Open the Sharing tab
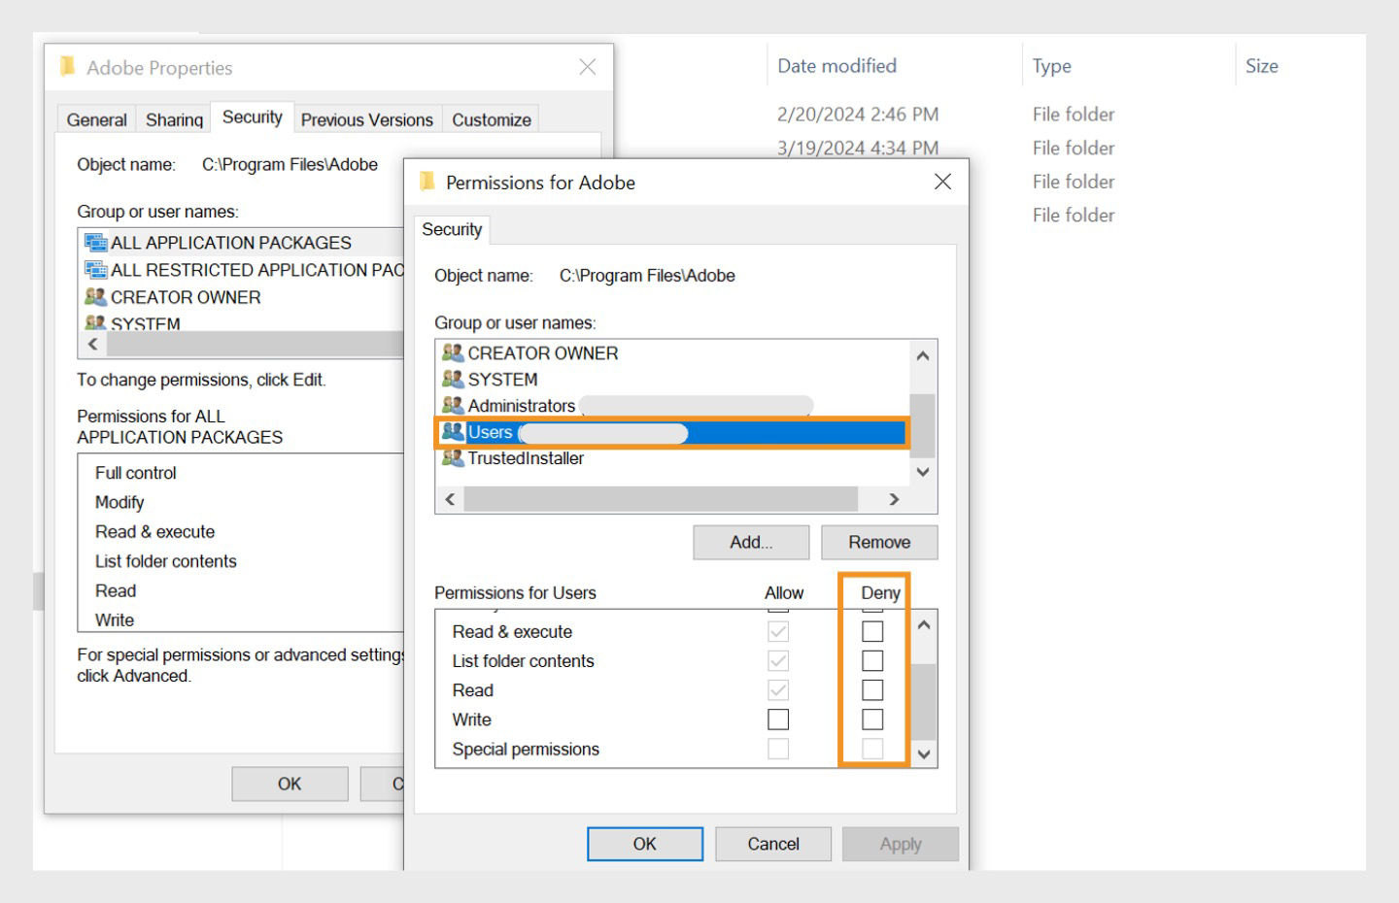The image size is (1399, 903). [x=173, y=118]
